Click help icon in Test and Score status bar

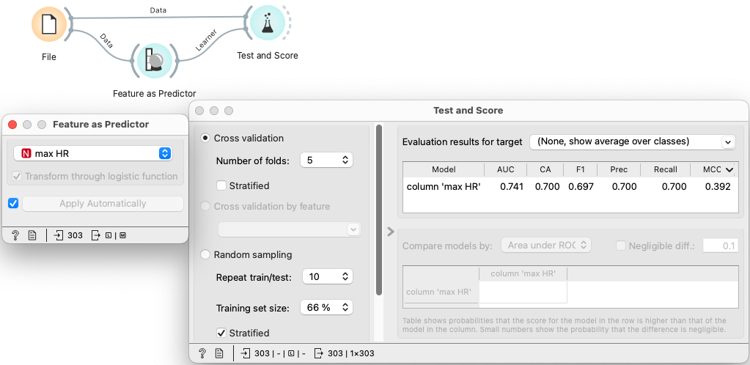[x=202, y=353]
